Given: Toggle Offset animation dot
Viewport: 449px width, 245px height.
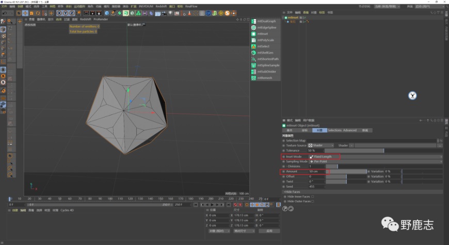Looking at the screenshot, I should tap(284, 177).
